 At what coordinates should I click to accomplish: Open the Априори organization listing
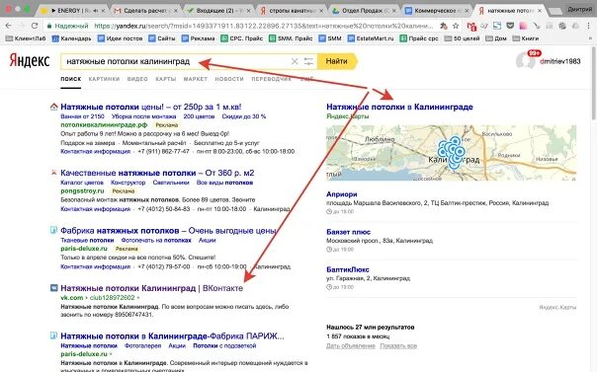pyautogui.click(x=342, y=194)
